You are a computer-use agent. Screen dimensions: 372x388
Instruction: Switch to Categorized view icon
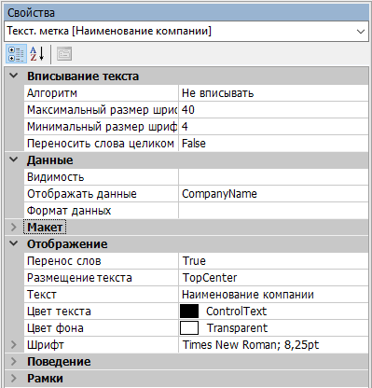click(x=16, y=54)
